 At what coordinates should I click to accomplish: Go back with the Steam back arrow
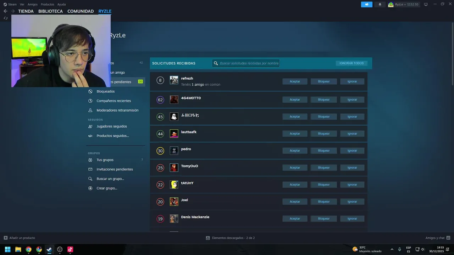pyautogui.click(x=5, y=11)
